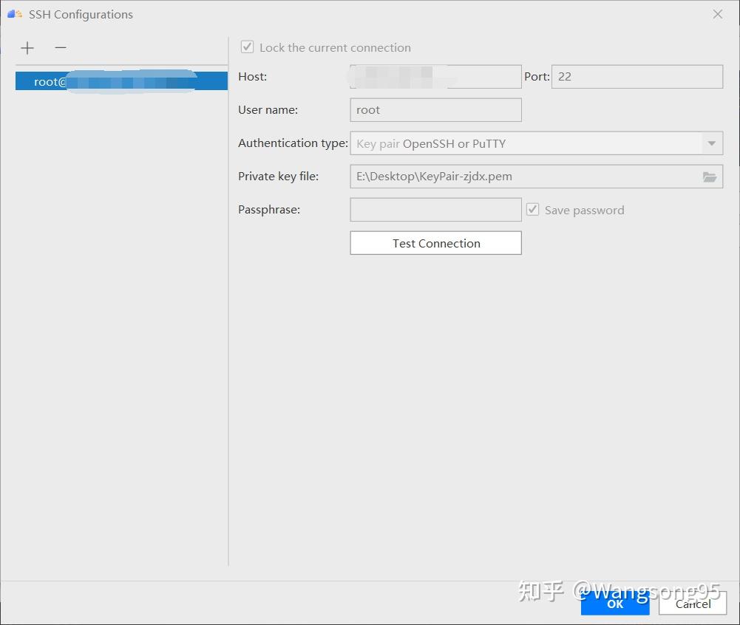Browse for private key file folder icon

coord(710,177)
